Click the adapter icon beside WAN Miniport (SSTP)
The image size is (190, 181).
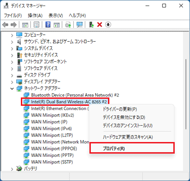pos(26,162)
